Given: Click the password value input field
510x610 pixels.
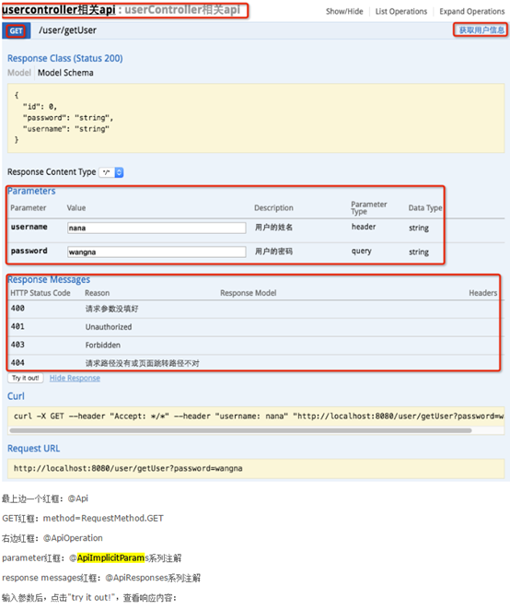Looking at the screenshot, I should (x=156, y=252).
